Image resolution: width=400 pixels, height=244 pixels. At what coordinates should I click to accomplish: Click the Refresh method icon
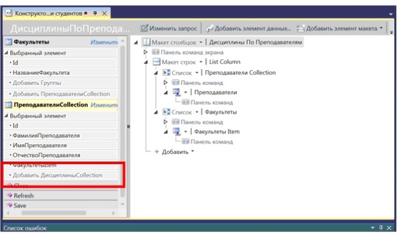click(10, 196)
